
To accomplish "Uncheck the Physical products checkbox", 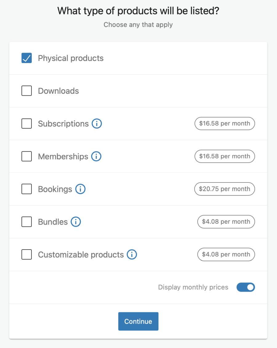I will point(26,58).
